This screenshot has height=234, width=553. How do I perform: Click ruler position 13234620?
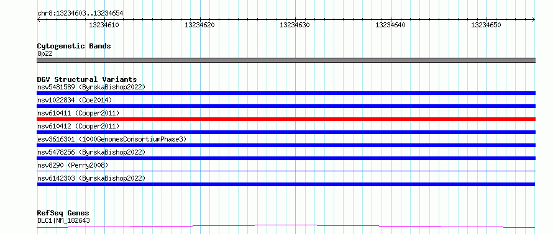tap(199, 25)
